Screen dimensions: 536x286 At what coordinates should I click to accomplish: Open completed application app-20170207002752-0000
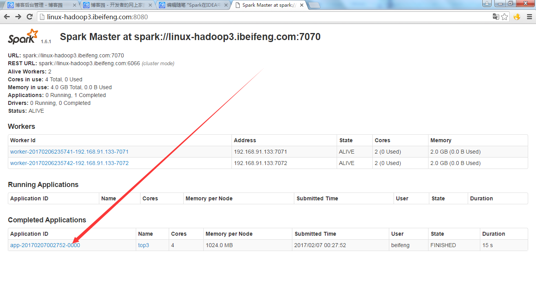(x=45, y=245)
